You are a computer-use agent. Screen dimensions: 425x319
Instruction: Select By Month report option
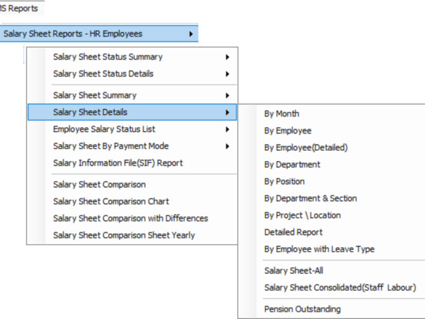282,114
